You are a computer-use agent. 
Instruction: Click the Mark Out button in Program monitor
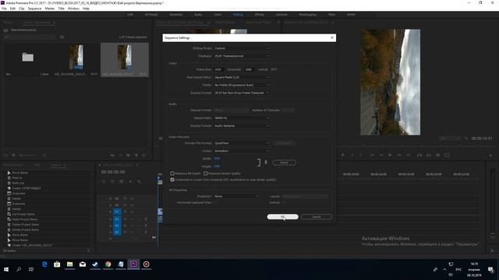point(360,155)
